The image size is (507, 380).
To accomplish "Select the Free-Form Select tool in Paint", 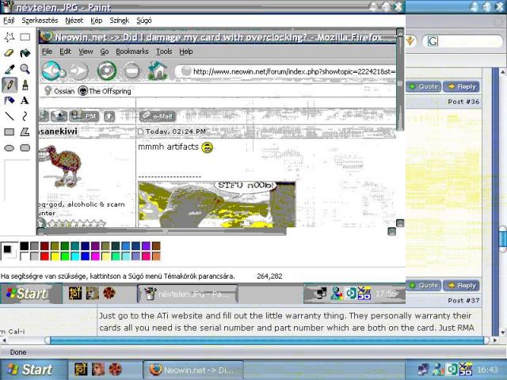I will pos(10,37).
